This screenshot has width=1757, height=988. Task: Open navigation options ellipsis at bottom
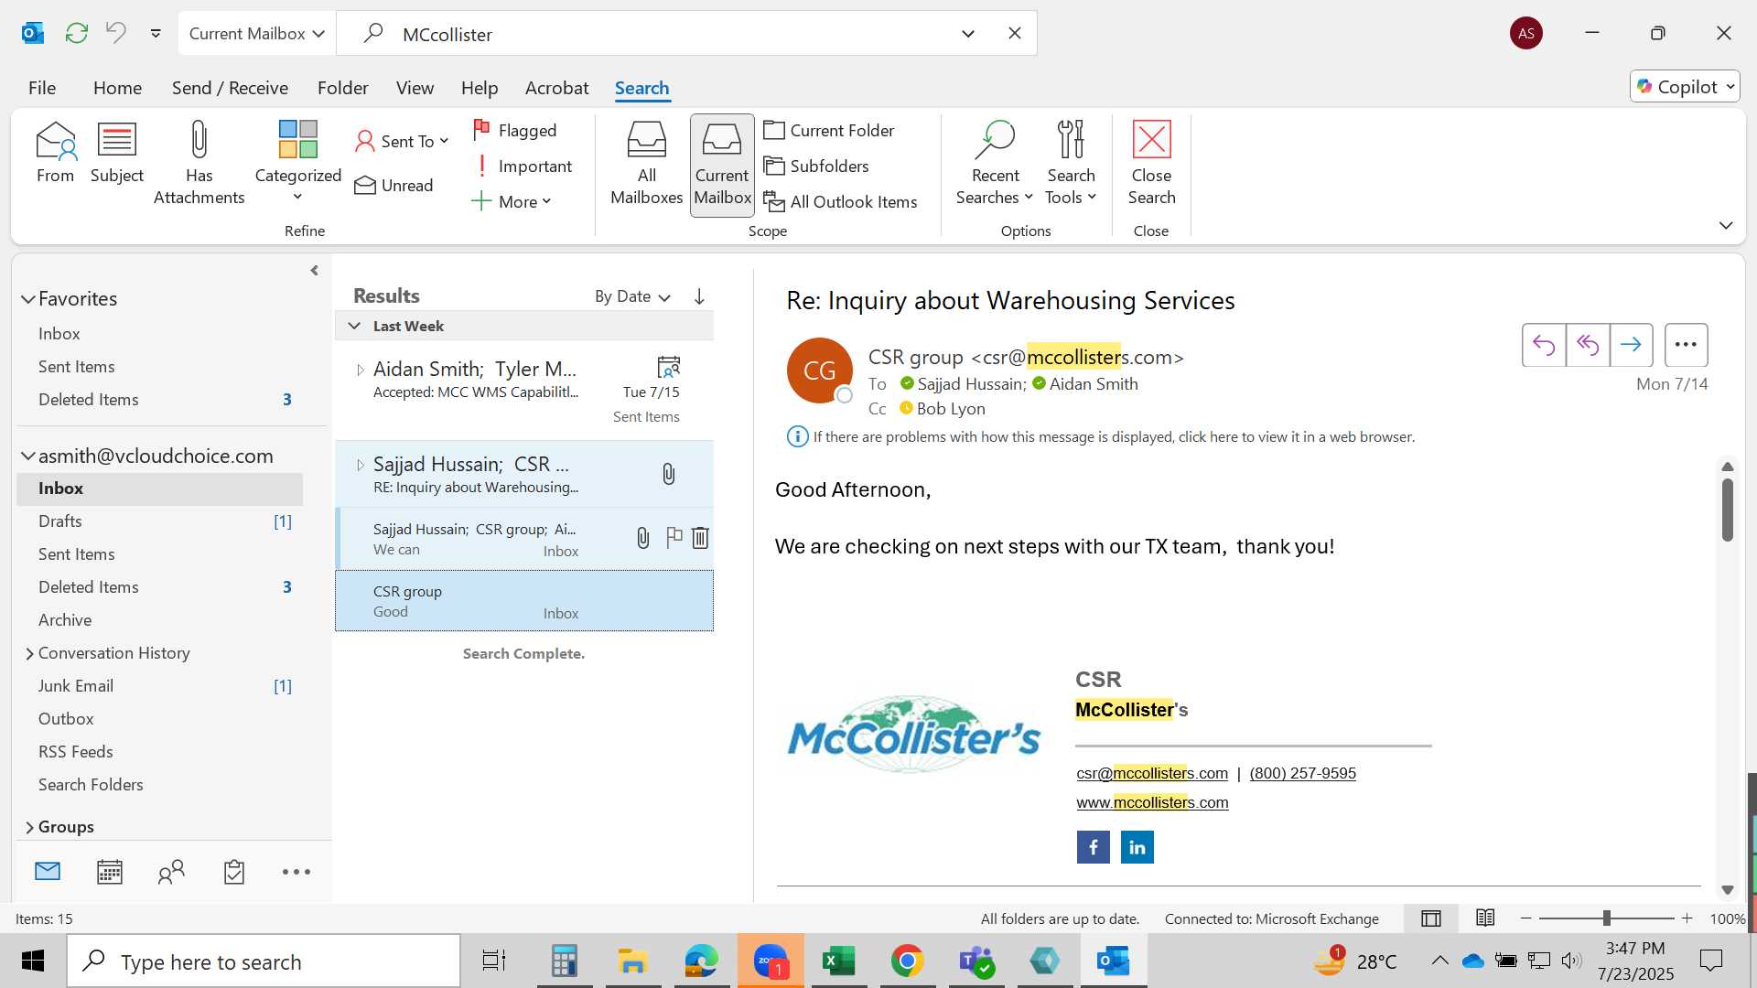pyautogui.click(x=296, y=872)
